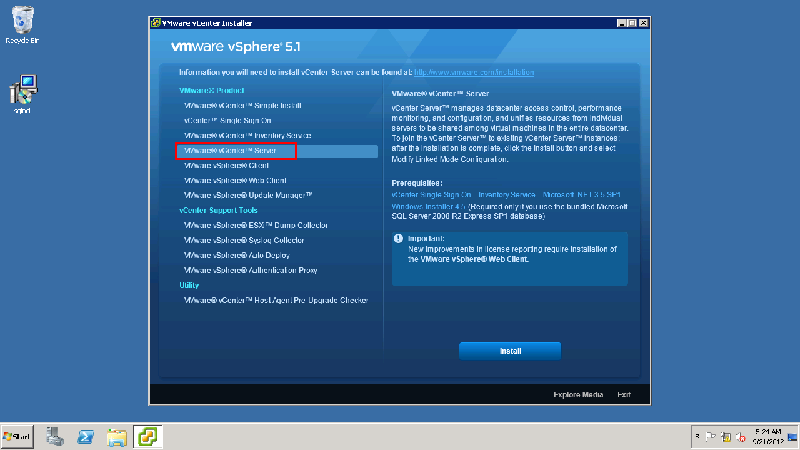Image resolution: width=800 pixels, height=450 pixels.
Task: Launch PowerShell from the taskbar
Action: coord(86,437)
